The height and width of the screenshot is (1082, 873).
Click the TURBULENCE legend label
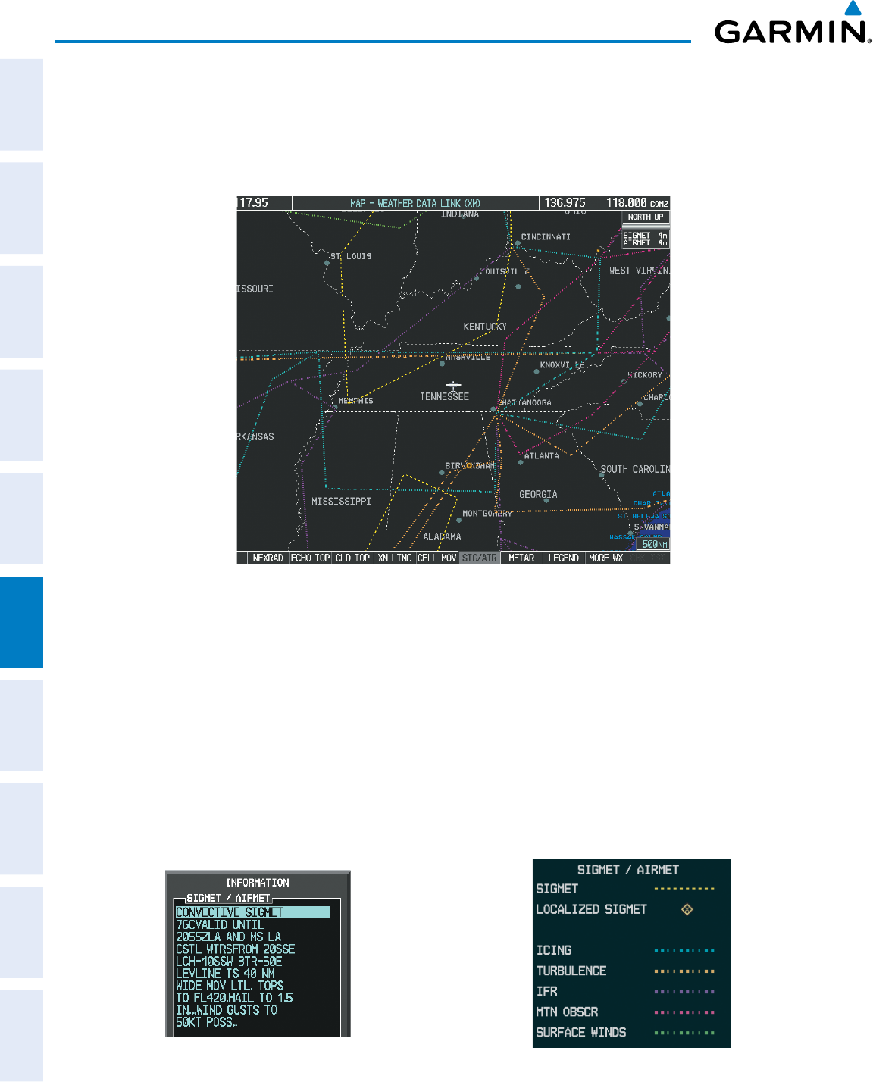pyautogui.click(x=571, y=971)
